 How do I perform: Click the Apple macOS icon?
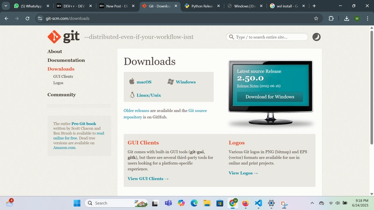132,81
